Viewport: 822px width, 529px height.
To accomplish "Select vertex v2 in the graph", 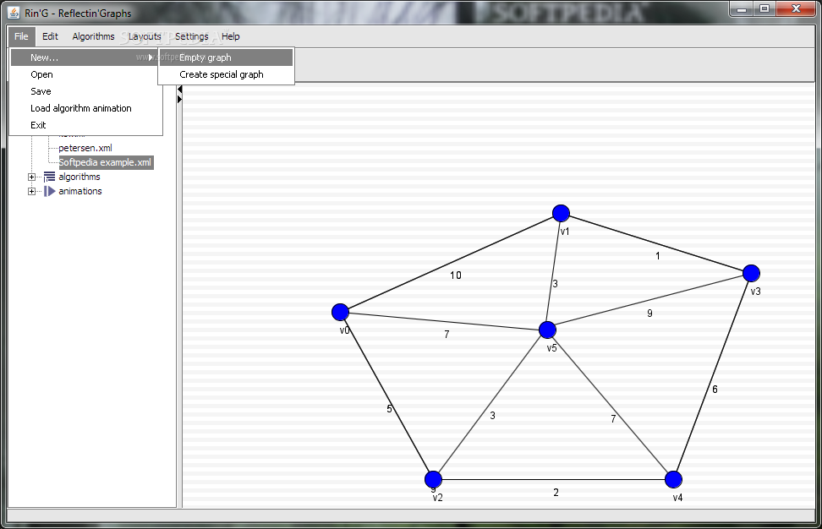I will point(433,478).
